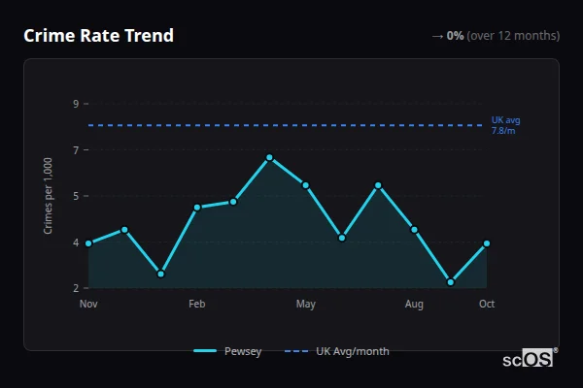The height and width of the screenshot is (388, 583).
Task: Click the y-axis value 5
Action: point(76,196)
